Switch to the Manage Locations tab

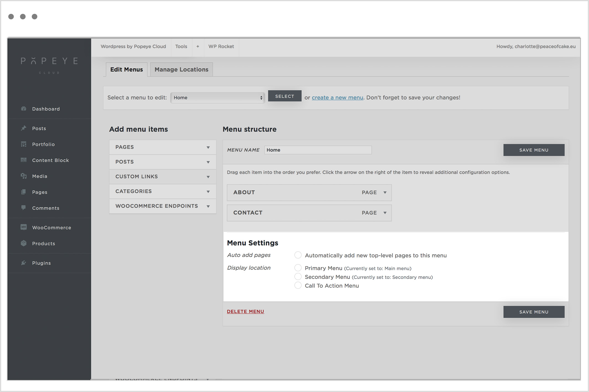182,70
